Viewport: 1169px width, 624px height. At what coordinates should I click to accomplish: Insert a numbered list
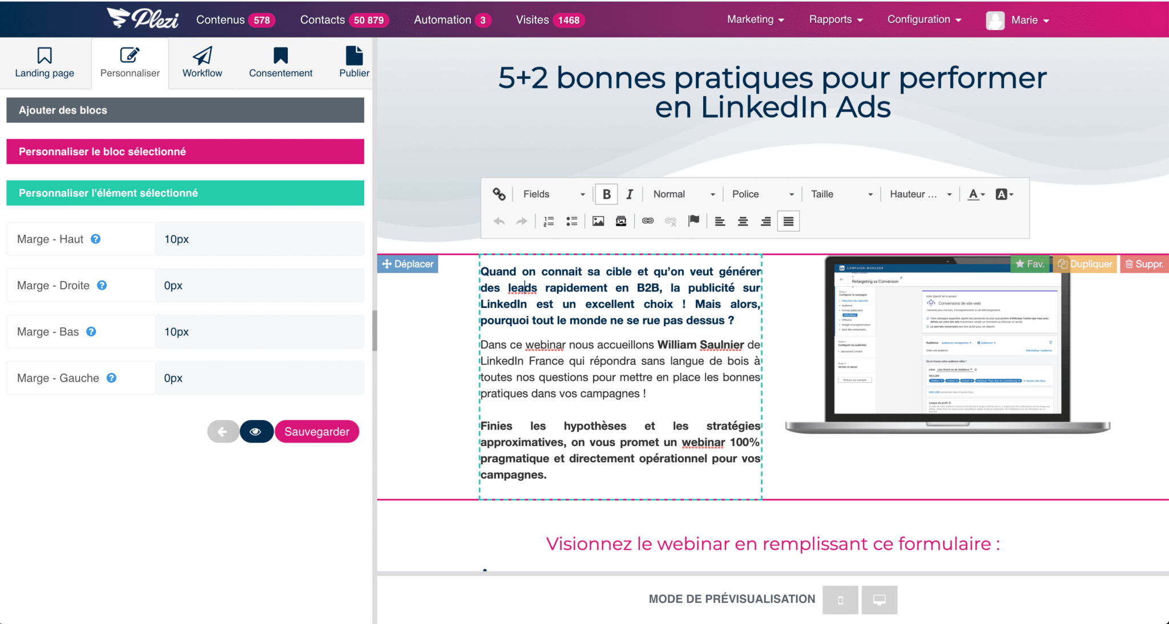click(x=549, y=221)
